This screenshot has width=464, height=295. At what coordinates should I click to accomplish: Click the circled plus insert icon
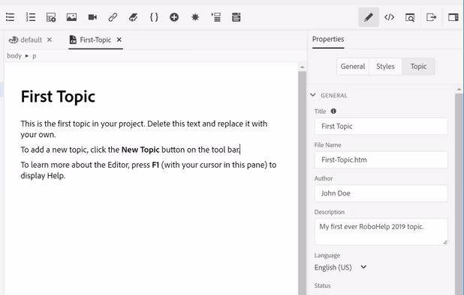[x=174, y=17]
